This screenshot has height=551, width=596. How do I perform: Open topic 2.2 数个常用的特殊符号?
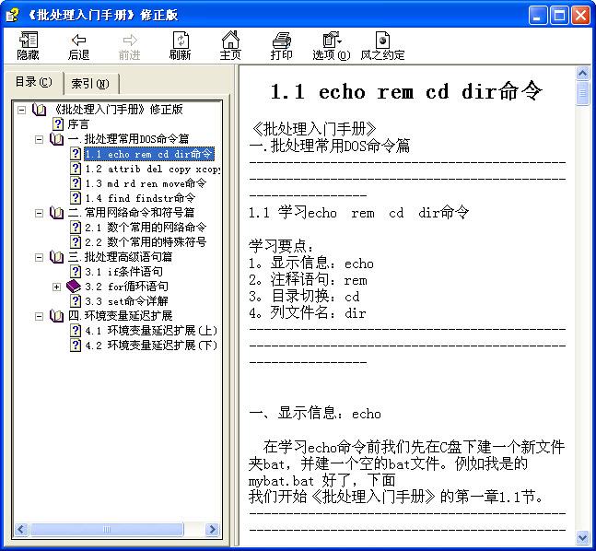[146, 242]
